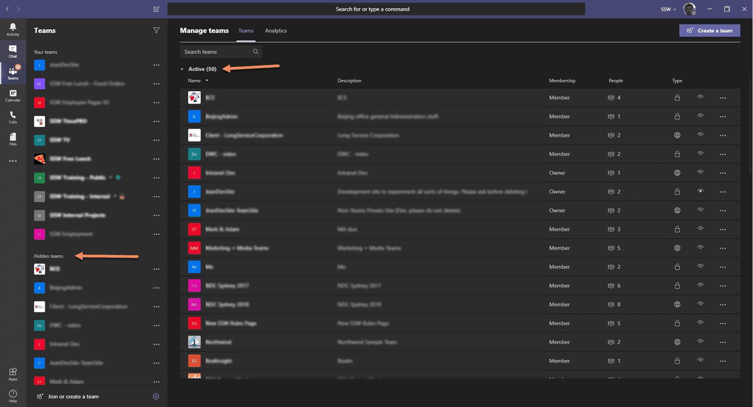Open Chat from the left rail
Viewport: 753px width, 407px height.
pos(13,51)
